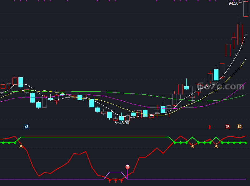Click the middle of three red up-arrows
250x186 pixels.
pyautogui.click(x=116, y=180)
